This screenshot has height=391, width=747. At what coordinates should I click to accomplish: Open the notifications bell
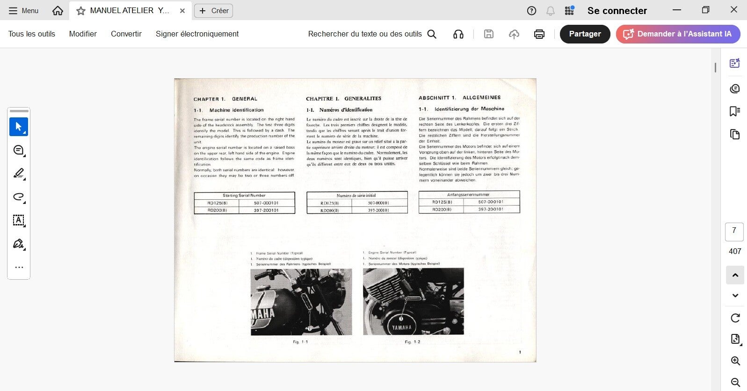coord(551,11)
